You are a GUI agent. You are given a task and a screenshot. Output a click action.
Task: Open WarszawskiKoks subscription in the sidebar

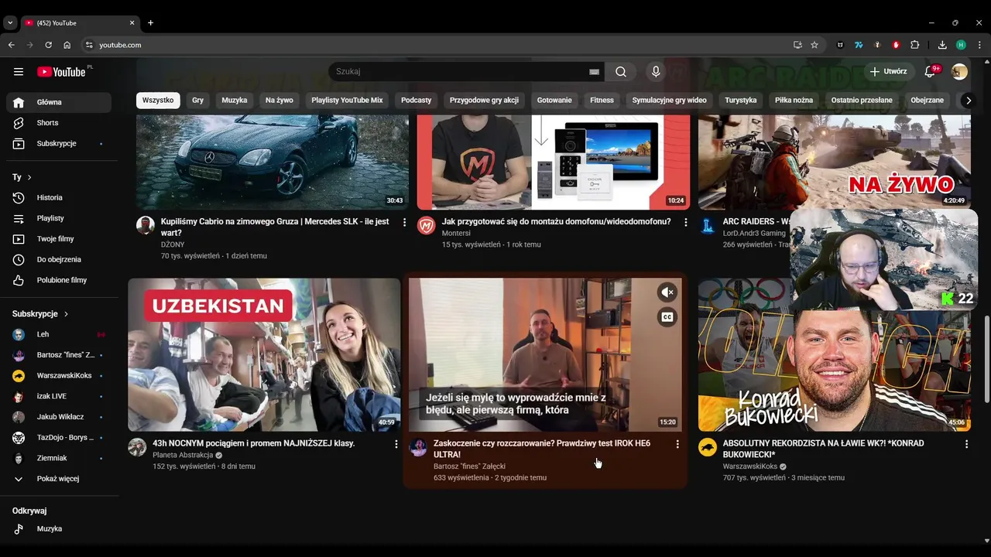59,376
